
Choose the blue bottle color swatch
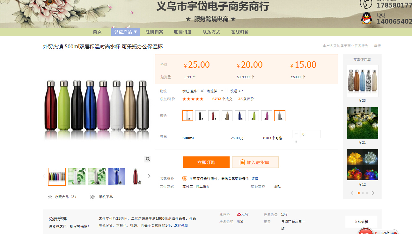(240, 116)
